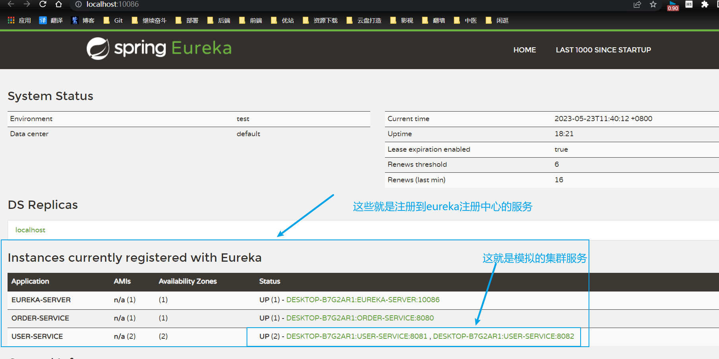Screen dimensions: 719x359
Task: Share this page via the share icon
Action: click(x=637, y=4)
